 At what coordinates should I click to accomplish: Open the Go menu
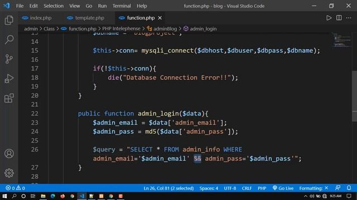coord(89,6)
